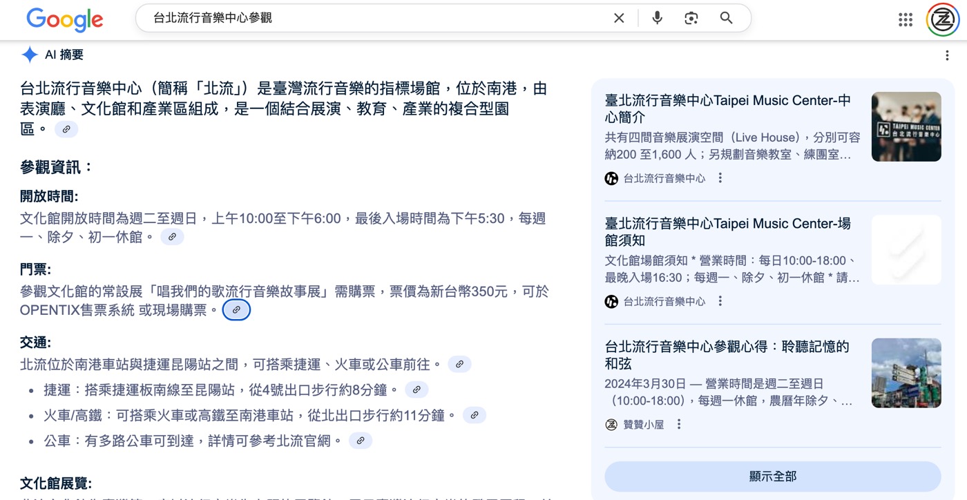Click the AI 摘要 sparkle icon
This screenshot has height=500, width=967.
[29, 55]
